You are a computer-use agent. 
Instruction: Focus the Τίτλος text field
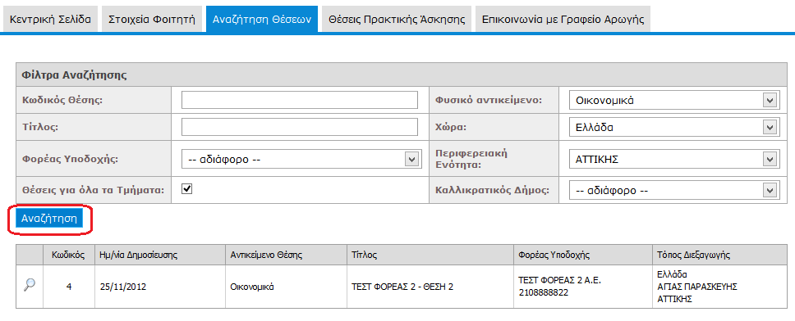tap(300, 127)
